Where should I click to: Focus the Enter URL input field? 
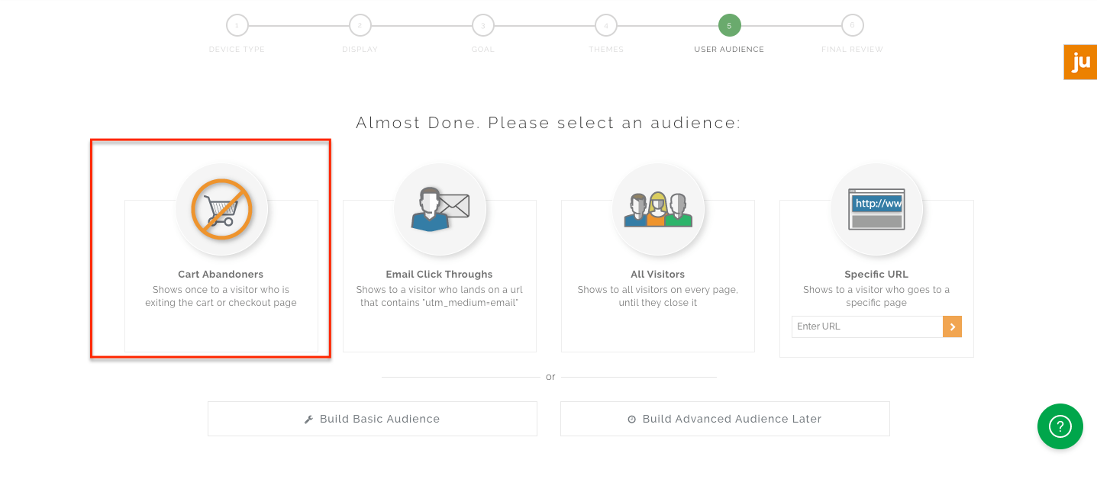coord(866,326)
